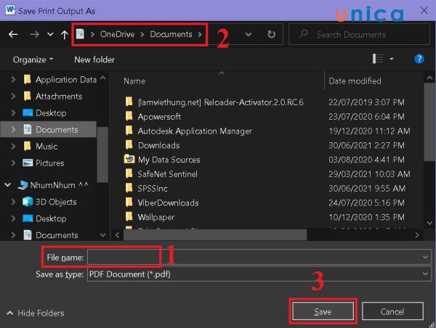Select the Apowersoft folder
Screen dimensions: 436x328
click(159, 117)
